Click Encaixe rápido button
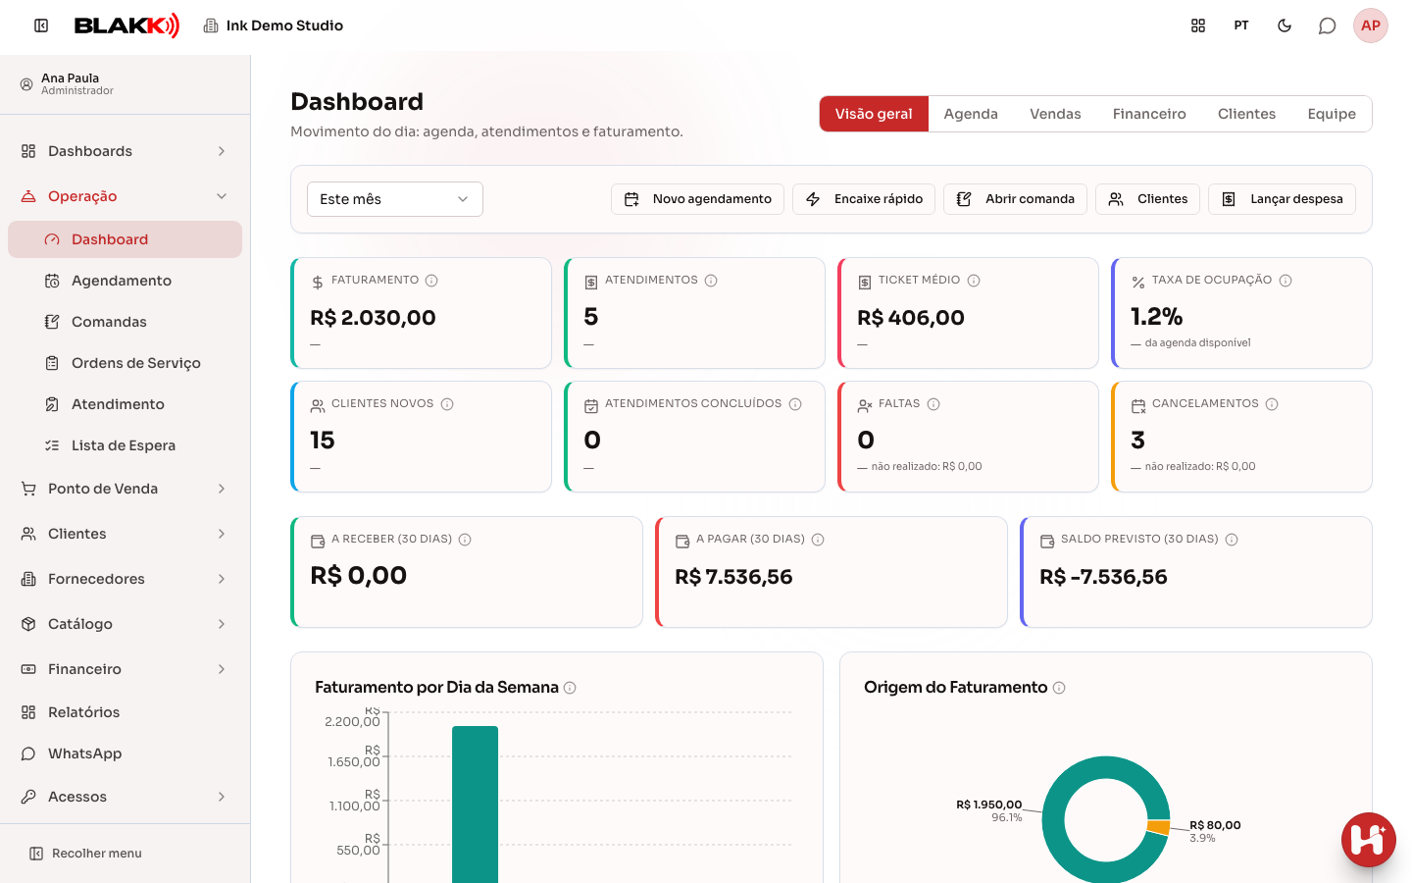This screenshot has width=1412, height=883. [x=864, y=199]
